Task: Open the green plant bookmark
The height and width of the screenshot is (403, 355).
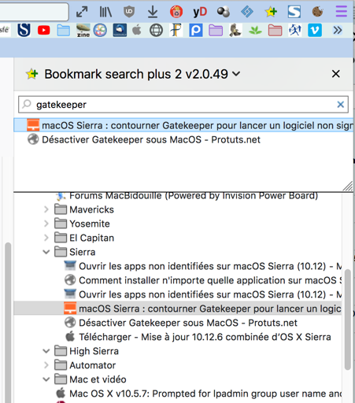Action: [255, 31]
